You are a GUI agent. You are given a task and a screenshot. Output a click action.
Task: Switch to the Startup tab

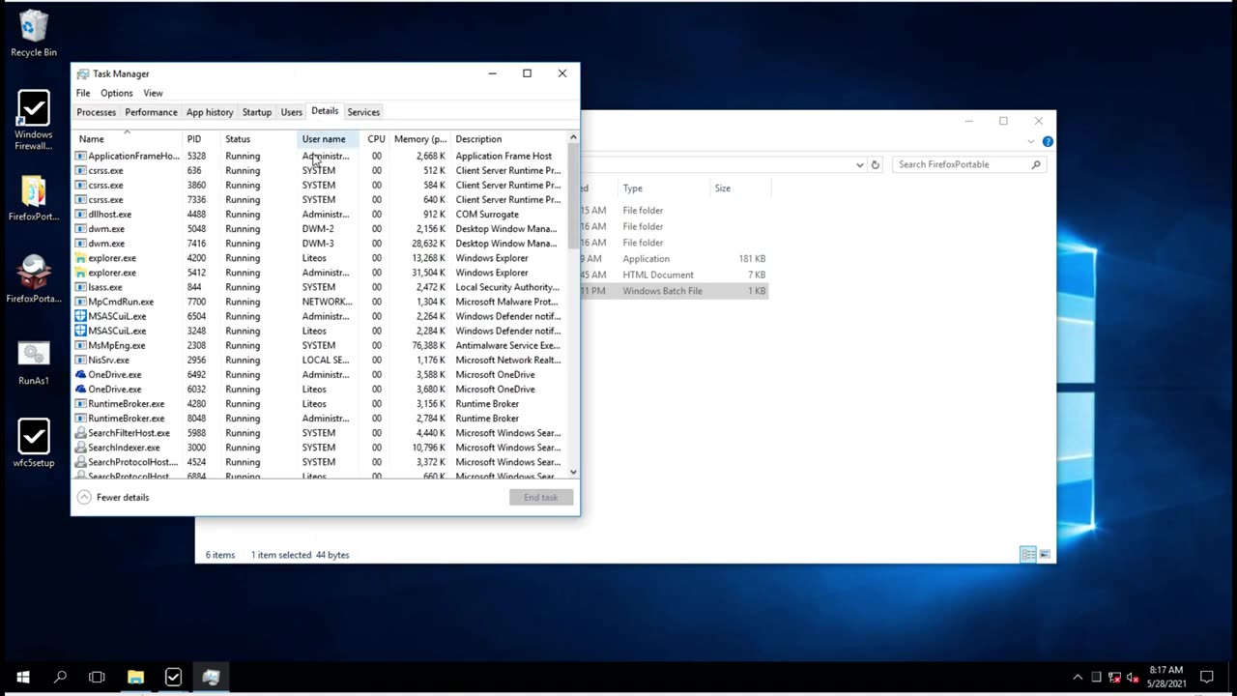257,112
